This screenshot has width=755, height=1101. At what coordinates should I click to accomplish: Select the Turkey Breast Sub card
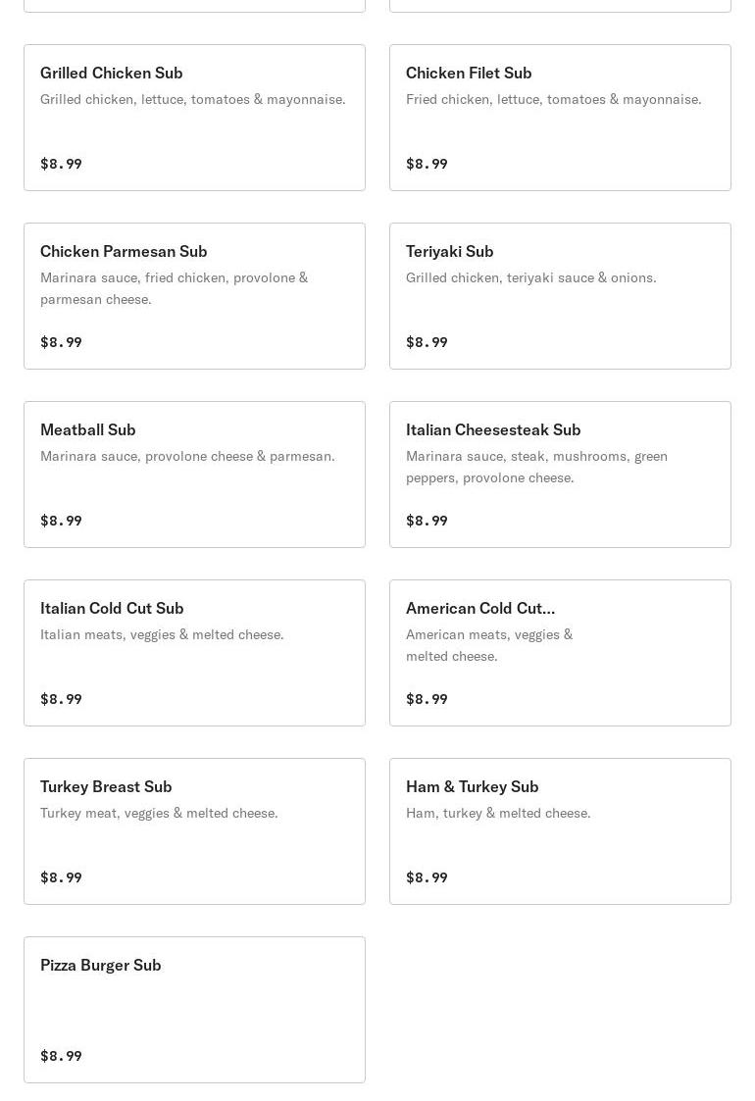194,830
